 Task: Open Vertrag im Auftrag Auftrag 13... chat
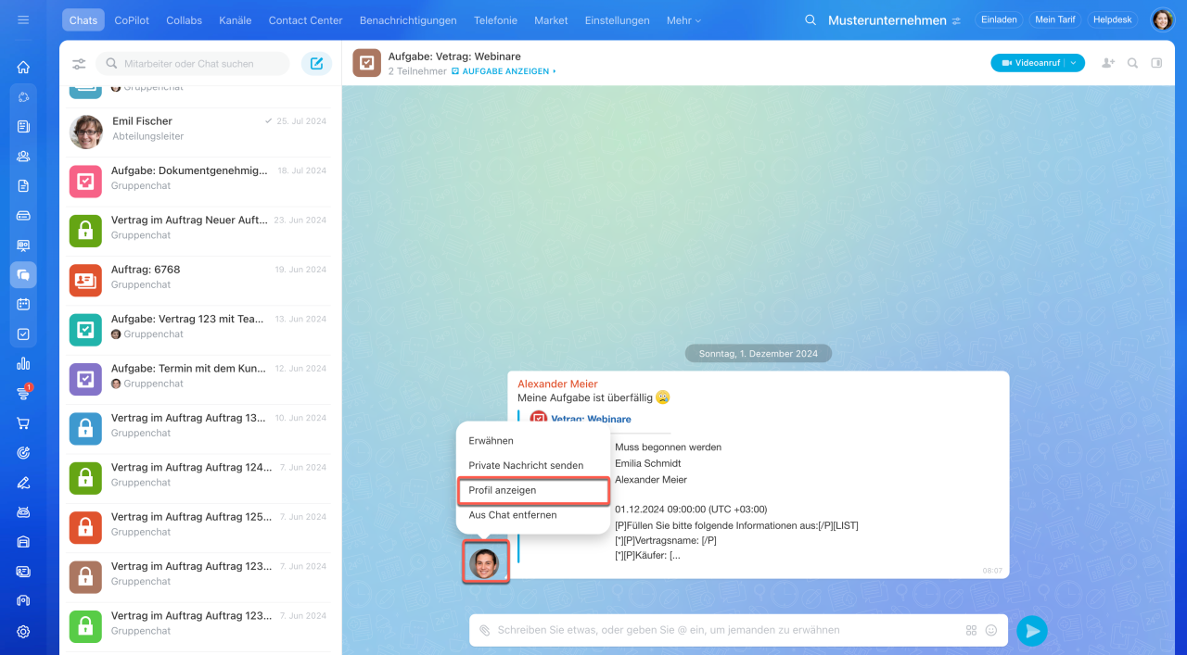[x=199, y=429]
